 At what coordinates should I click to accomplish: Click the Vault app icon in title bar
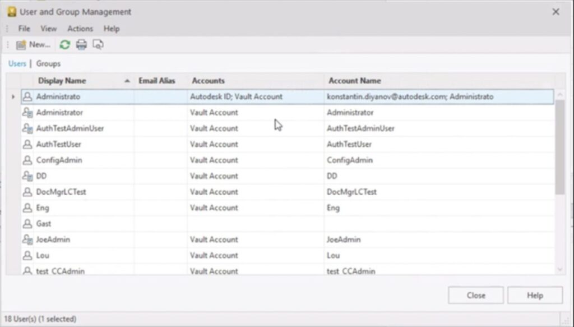pyautogui.click(x=11, y=12)
